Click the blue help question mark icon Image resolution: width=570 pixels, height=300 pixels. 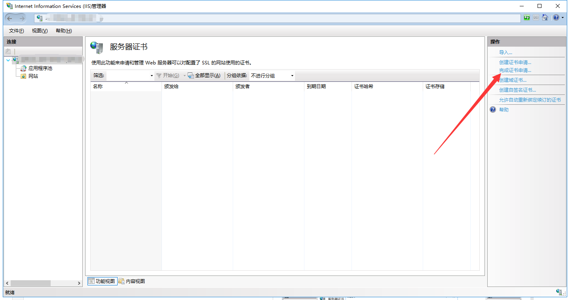pos(556,18)
